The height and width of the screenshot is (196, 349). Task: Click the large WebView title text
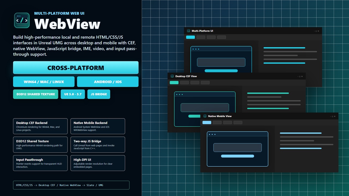tap(67, 24)
